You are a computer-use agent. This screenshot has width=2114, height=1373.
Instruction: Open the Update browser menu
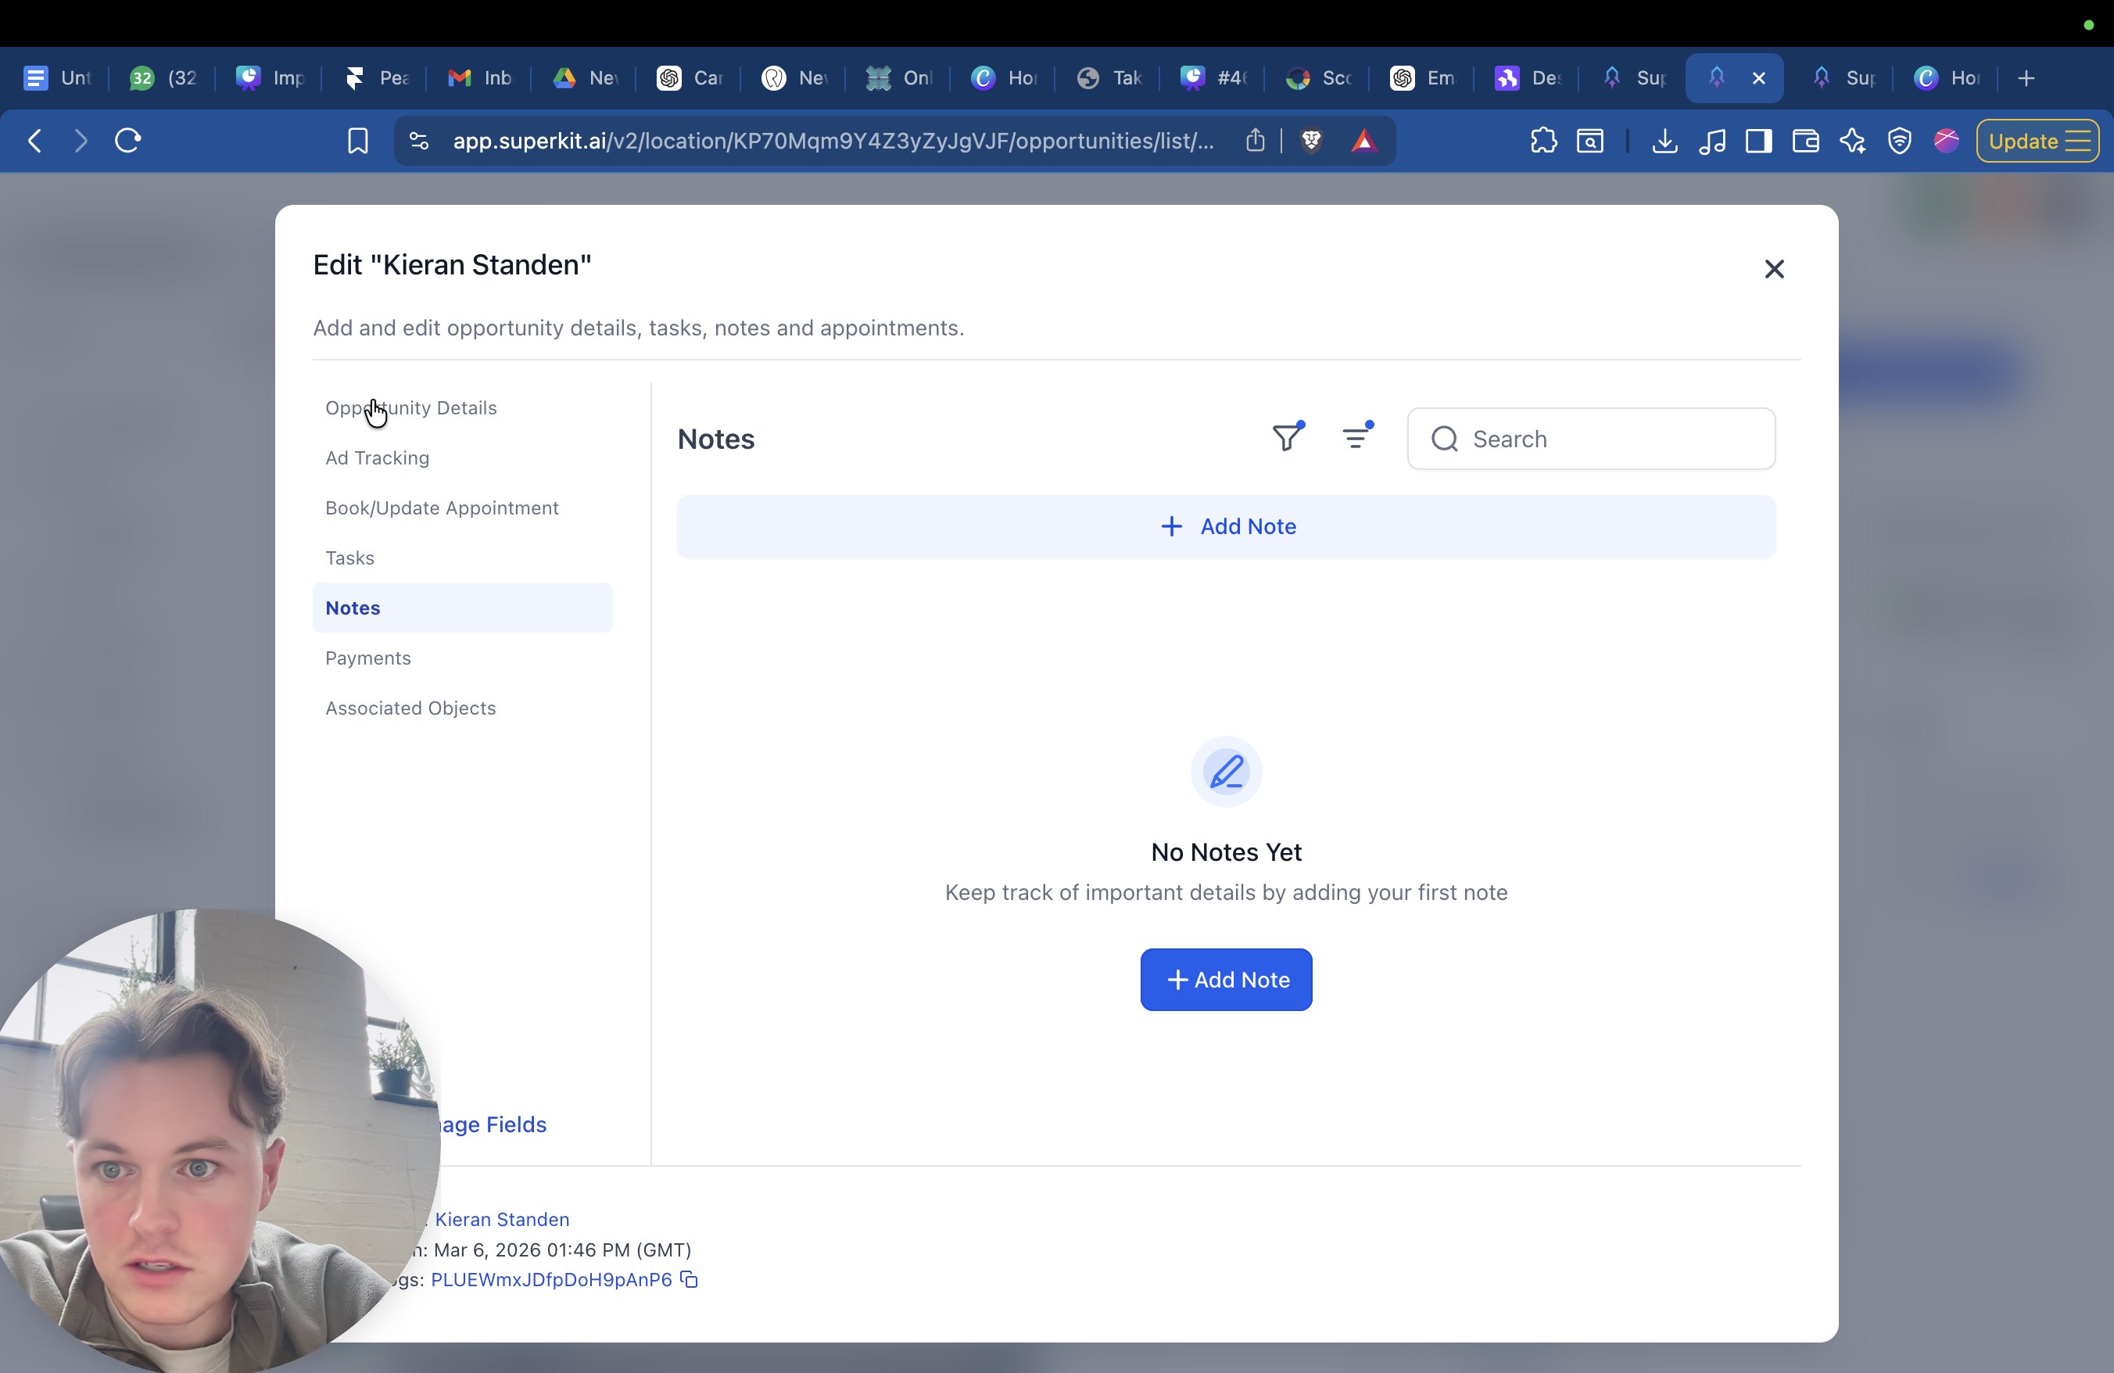[2037, 142]
